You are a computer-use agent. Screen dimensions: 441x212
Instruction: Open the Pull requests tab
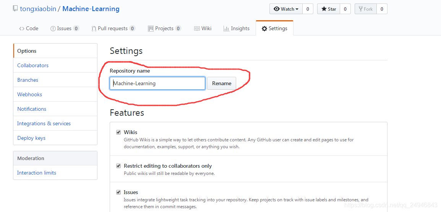coord(113,28)
